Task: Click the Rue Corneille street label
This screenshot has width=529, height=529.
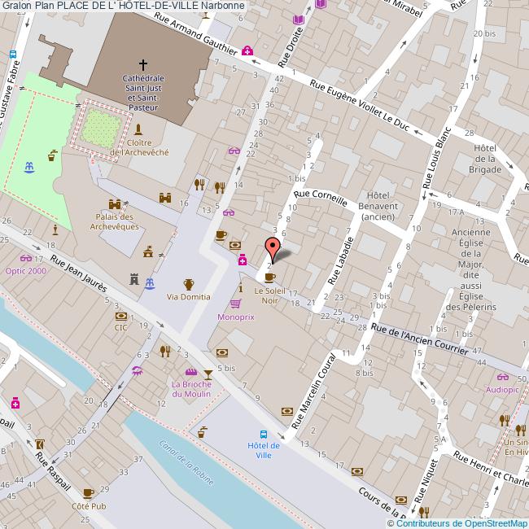Action: point(321,198)
